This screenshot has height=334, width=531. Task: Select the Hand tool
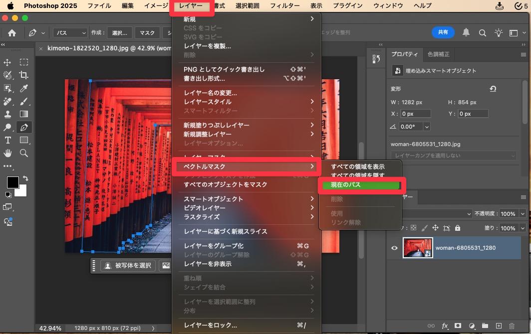(7, 153)
